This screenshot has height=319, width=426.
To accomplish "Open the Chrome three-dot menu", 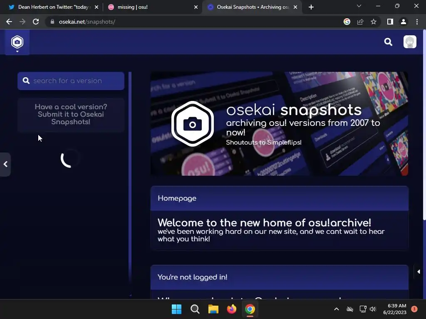I will [x=417, y=22].
